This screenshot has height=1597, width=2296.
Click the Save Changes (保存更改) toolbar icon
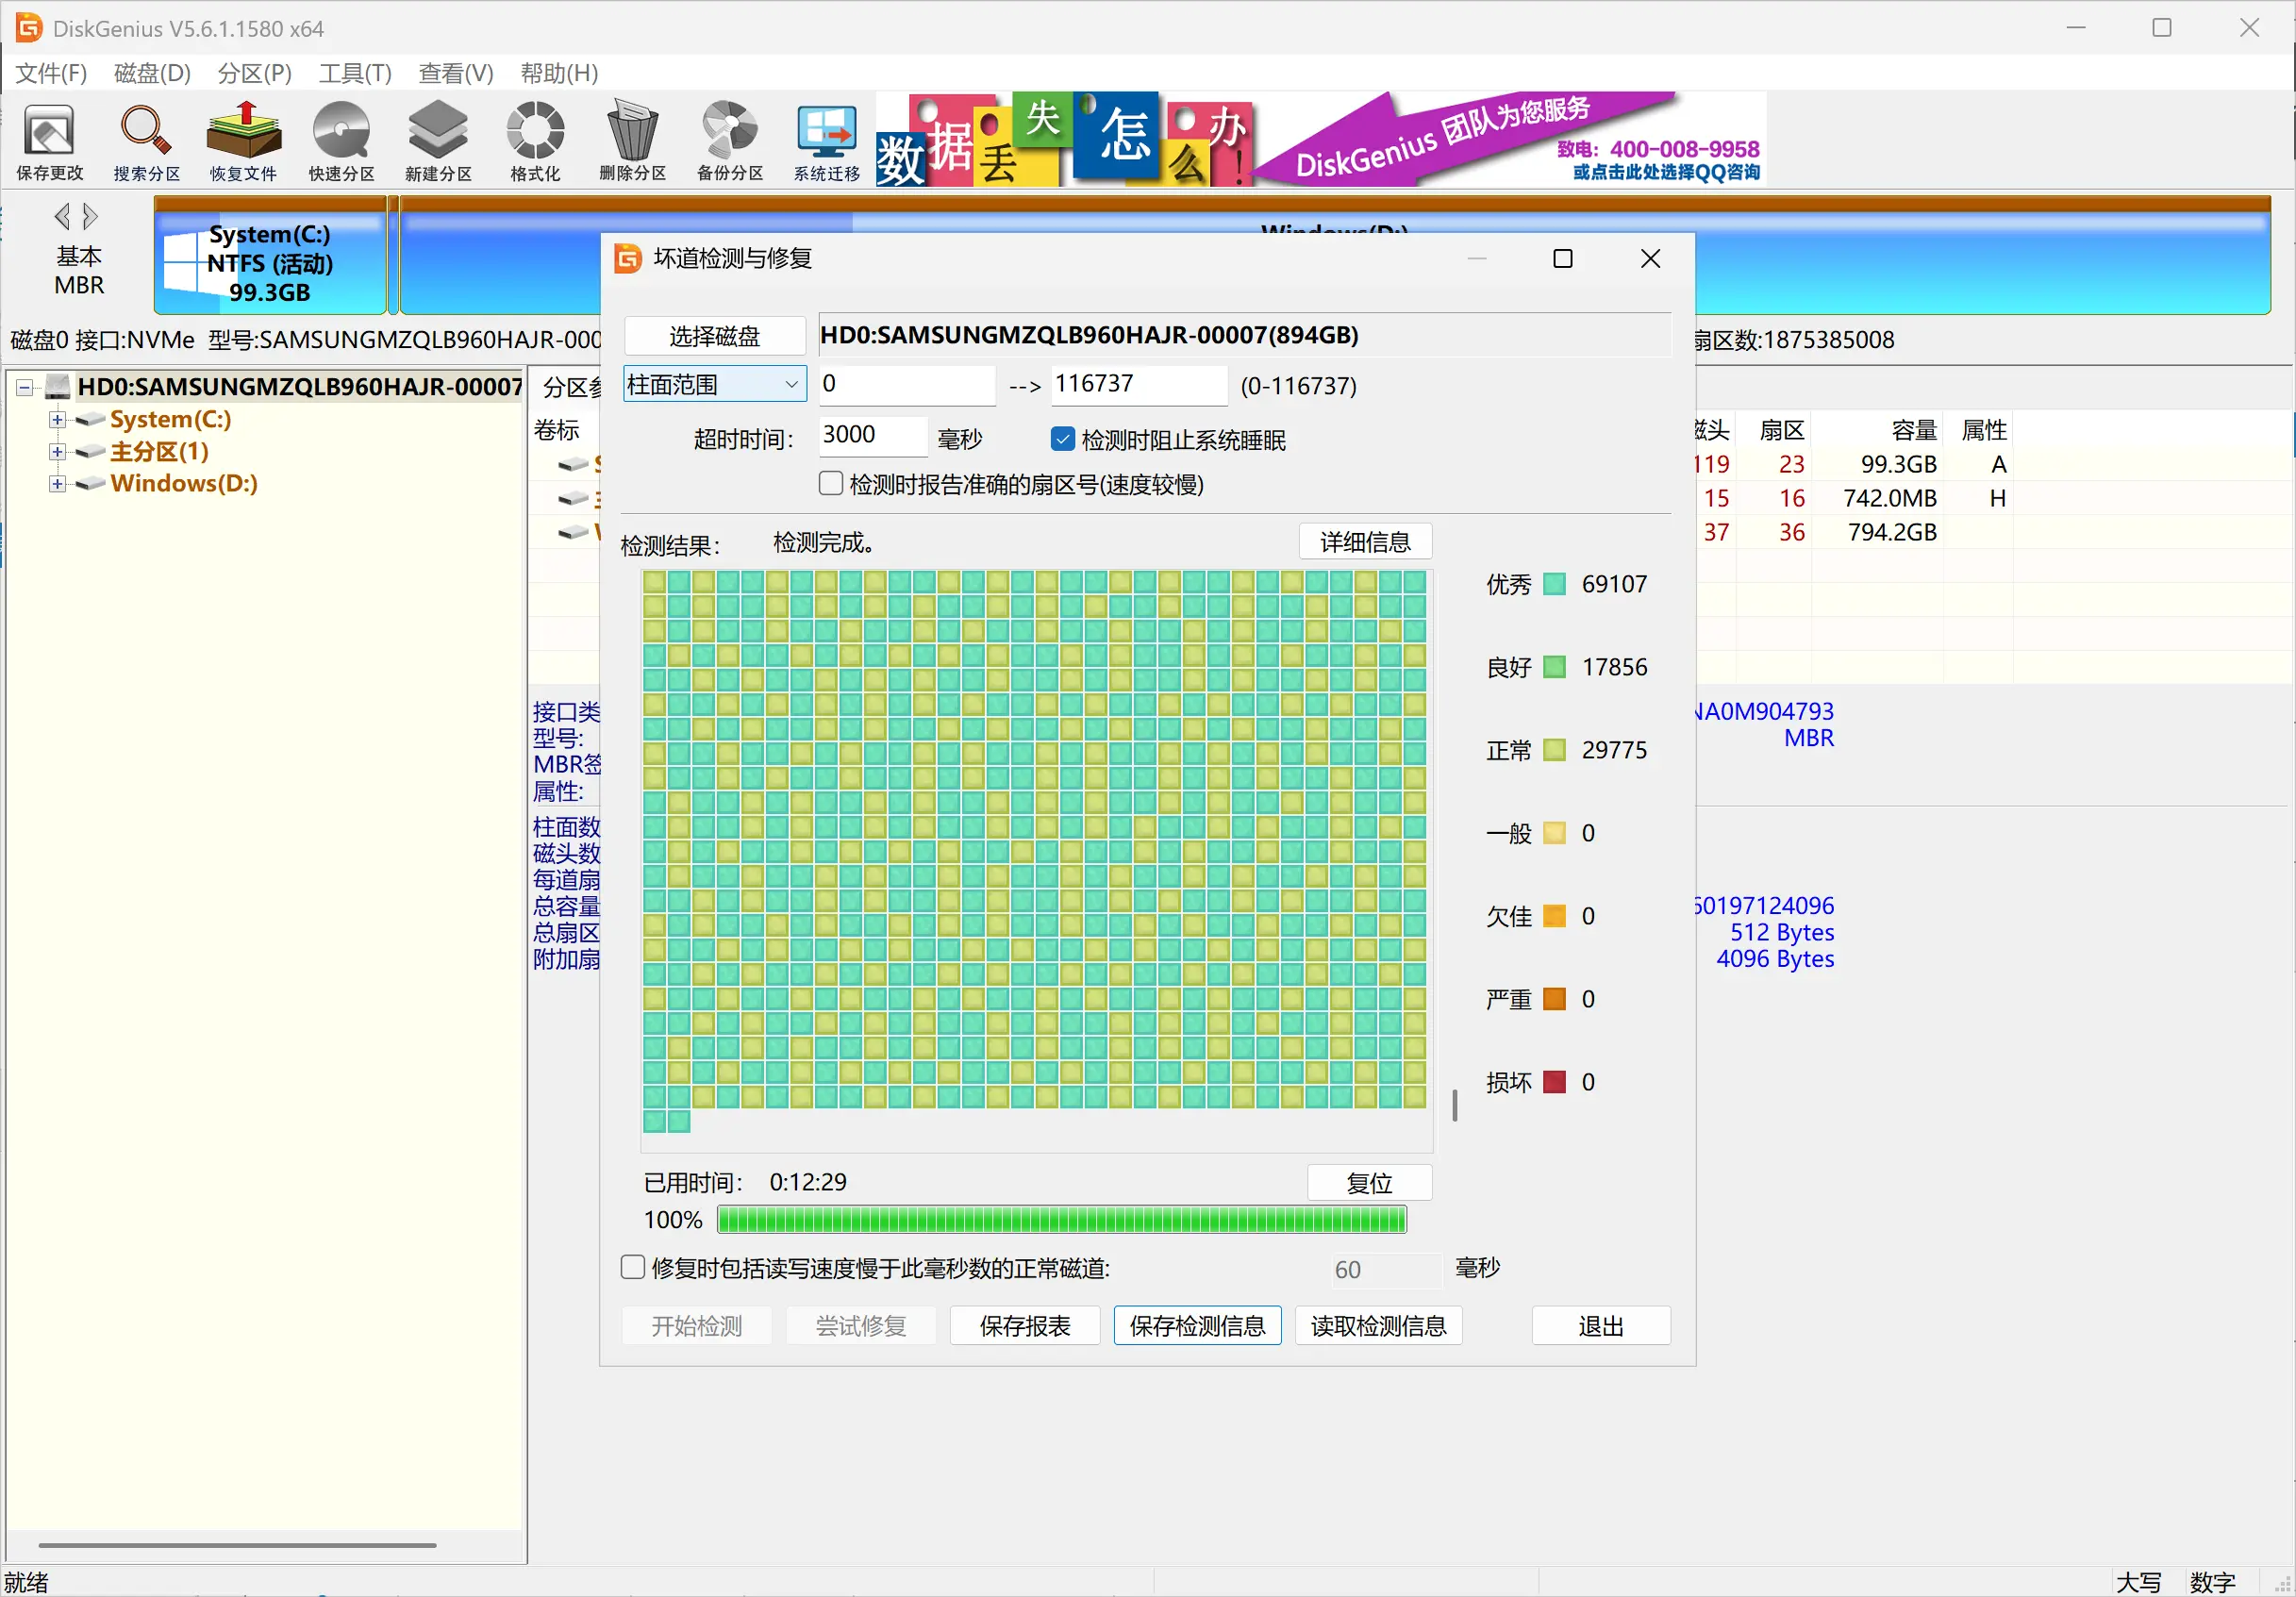49,141
